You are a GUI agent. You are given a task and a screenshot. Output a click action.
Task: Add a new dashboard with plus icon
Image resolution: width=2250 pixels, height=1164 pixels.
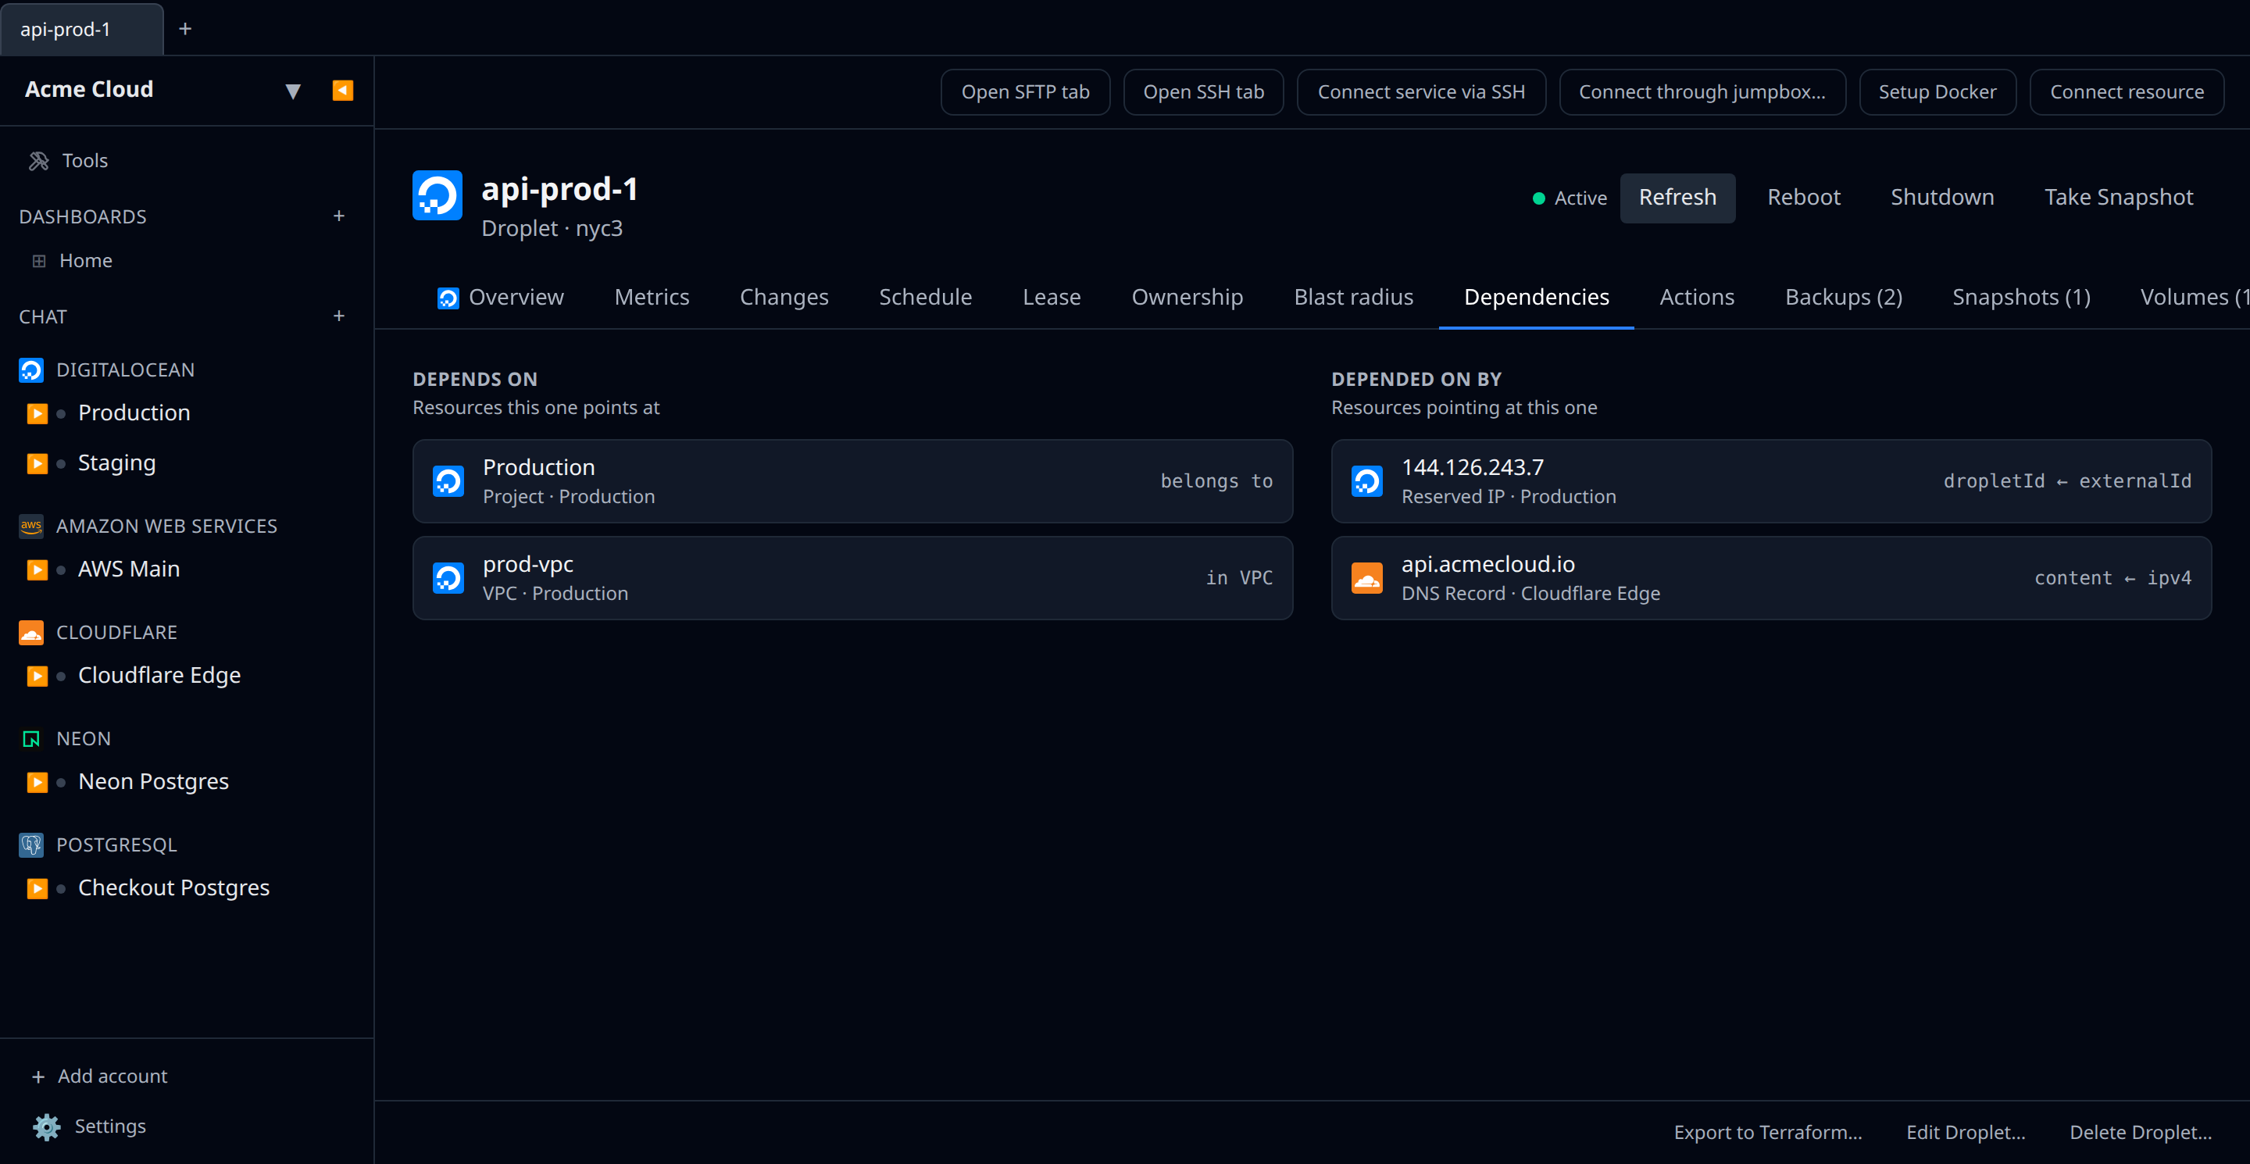[339, 216]
